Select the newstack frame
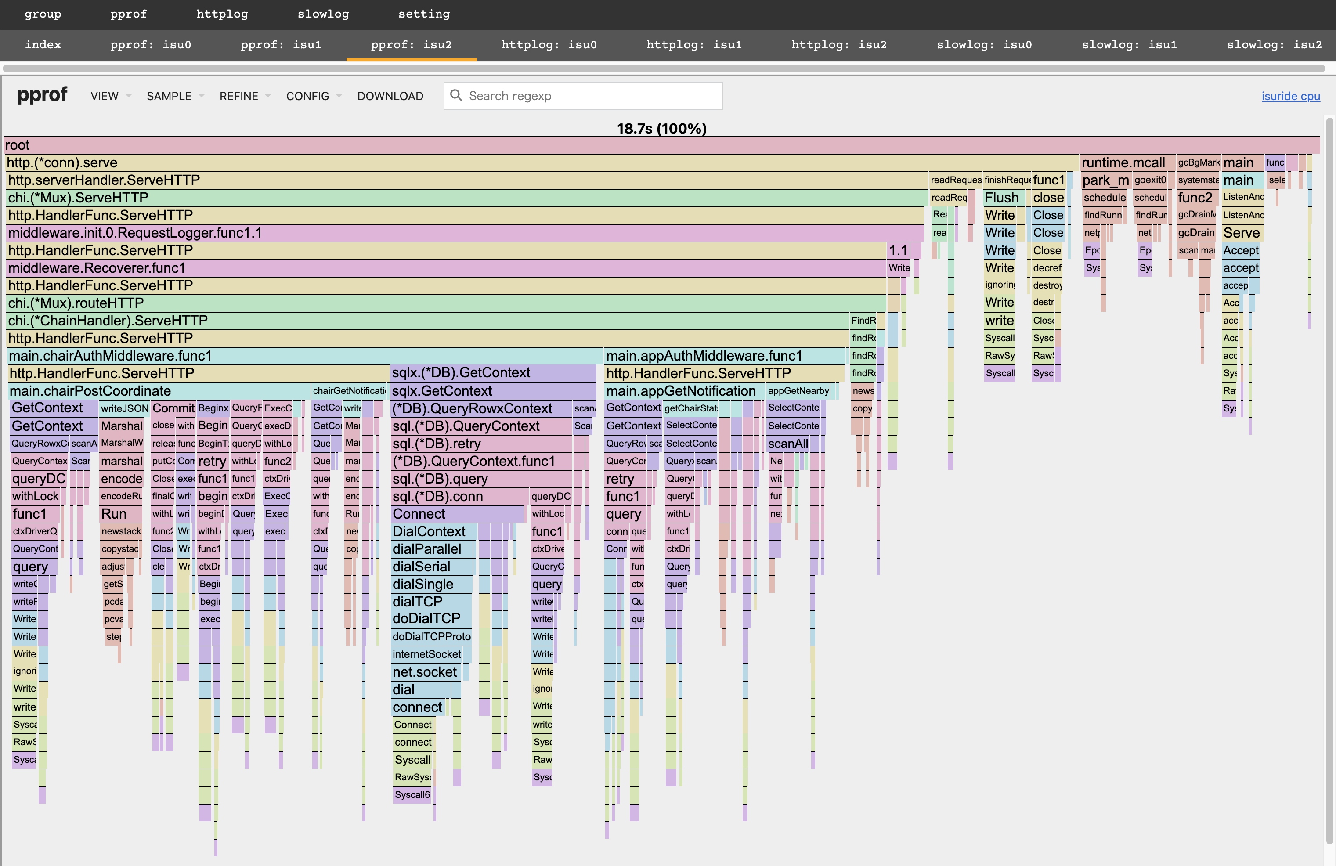 121,531
